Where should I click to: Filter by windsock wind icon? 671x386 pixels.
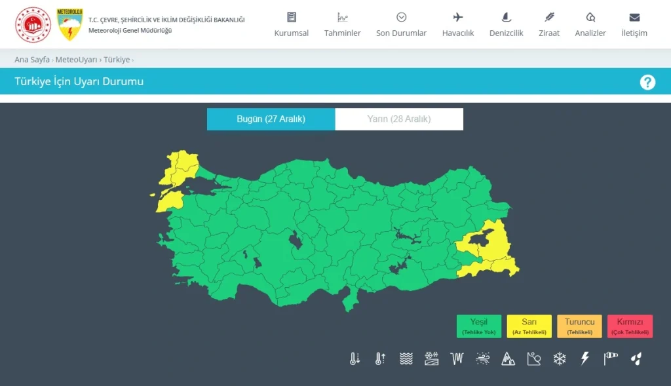[x=611, y=358]
